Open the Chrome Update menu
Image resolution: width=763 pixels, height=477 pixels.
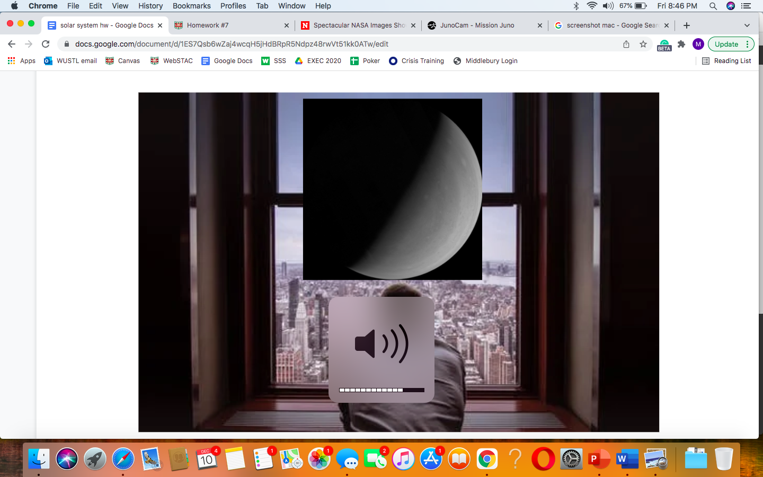731,44
